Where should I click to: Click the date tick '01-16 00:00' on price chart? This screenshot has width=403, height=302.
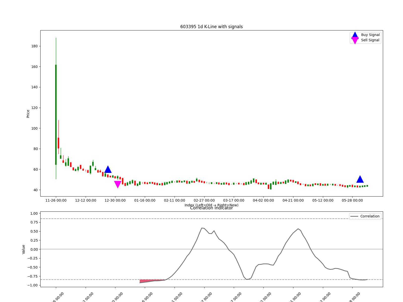tap(145, 200)
